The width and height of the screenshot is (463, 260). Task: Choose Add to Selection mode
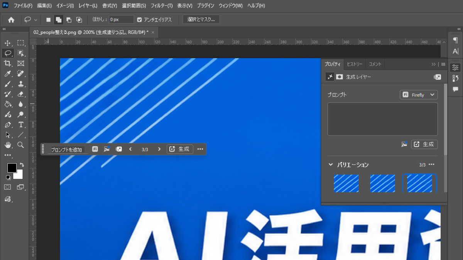(59, 20)
